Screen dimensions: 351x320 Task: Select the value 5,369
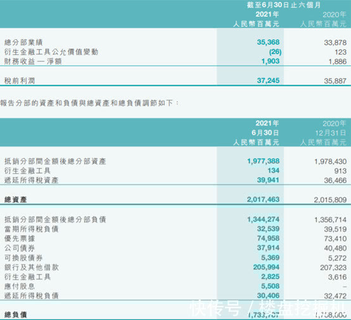(x=271, y=257)
